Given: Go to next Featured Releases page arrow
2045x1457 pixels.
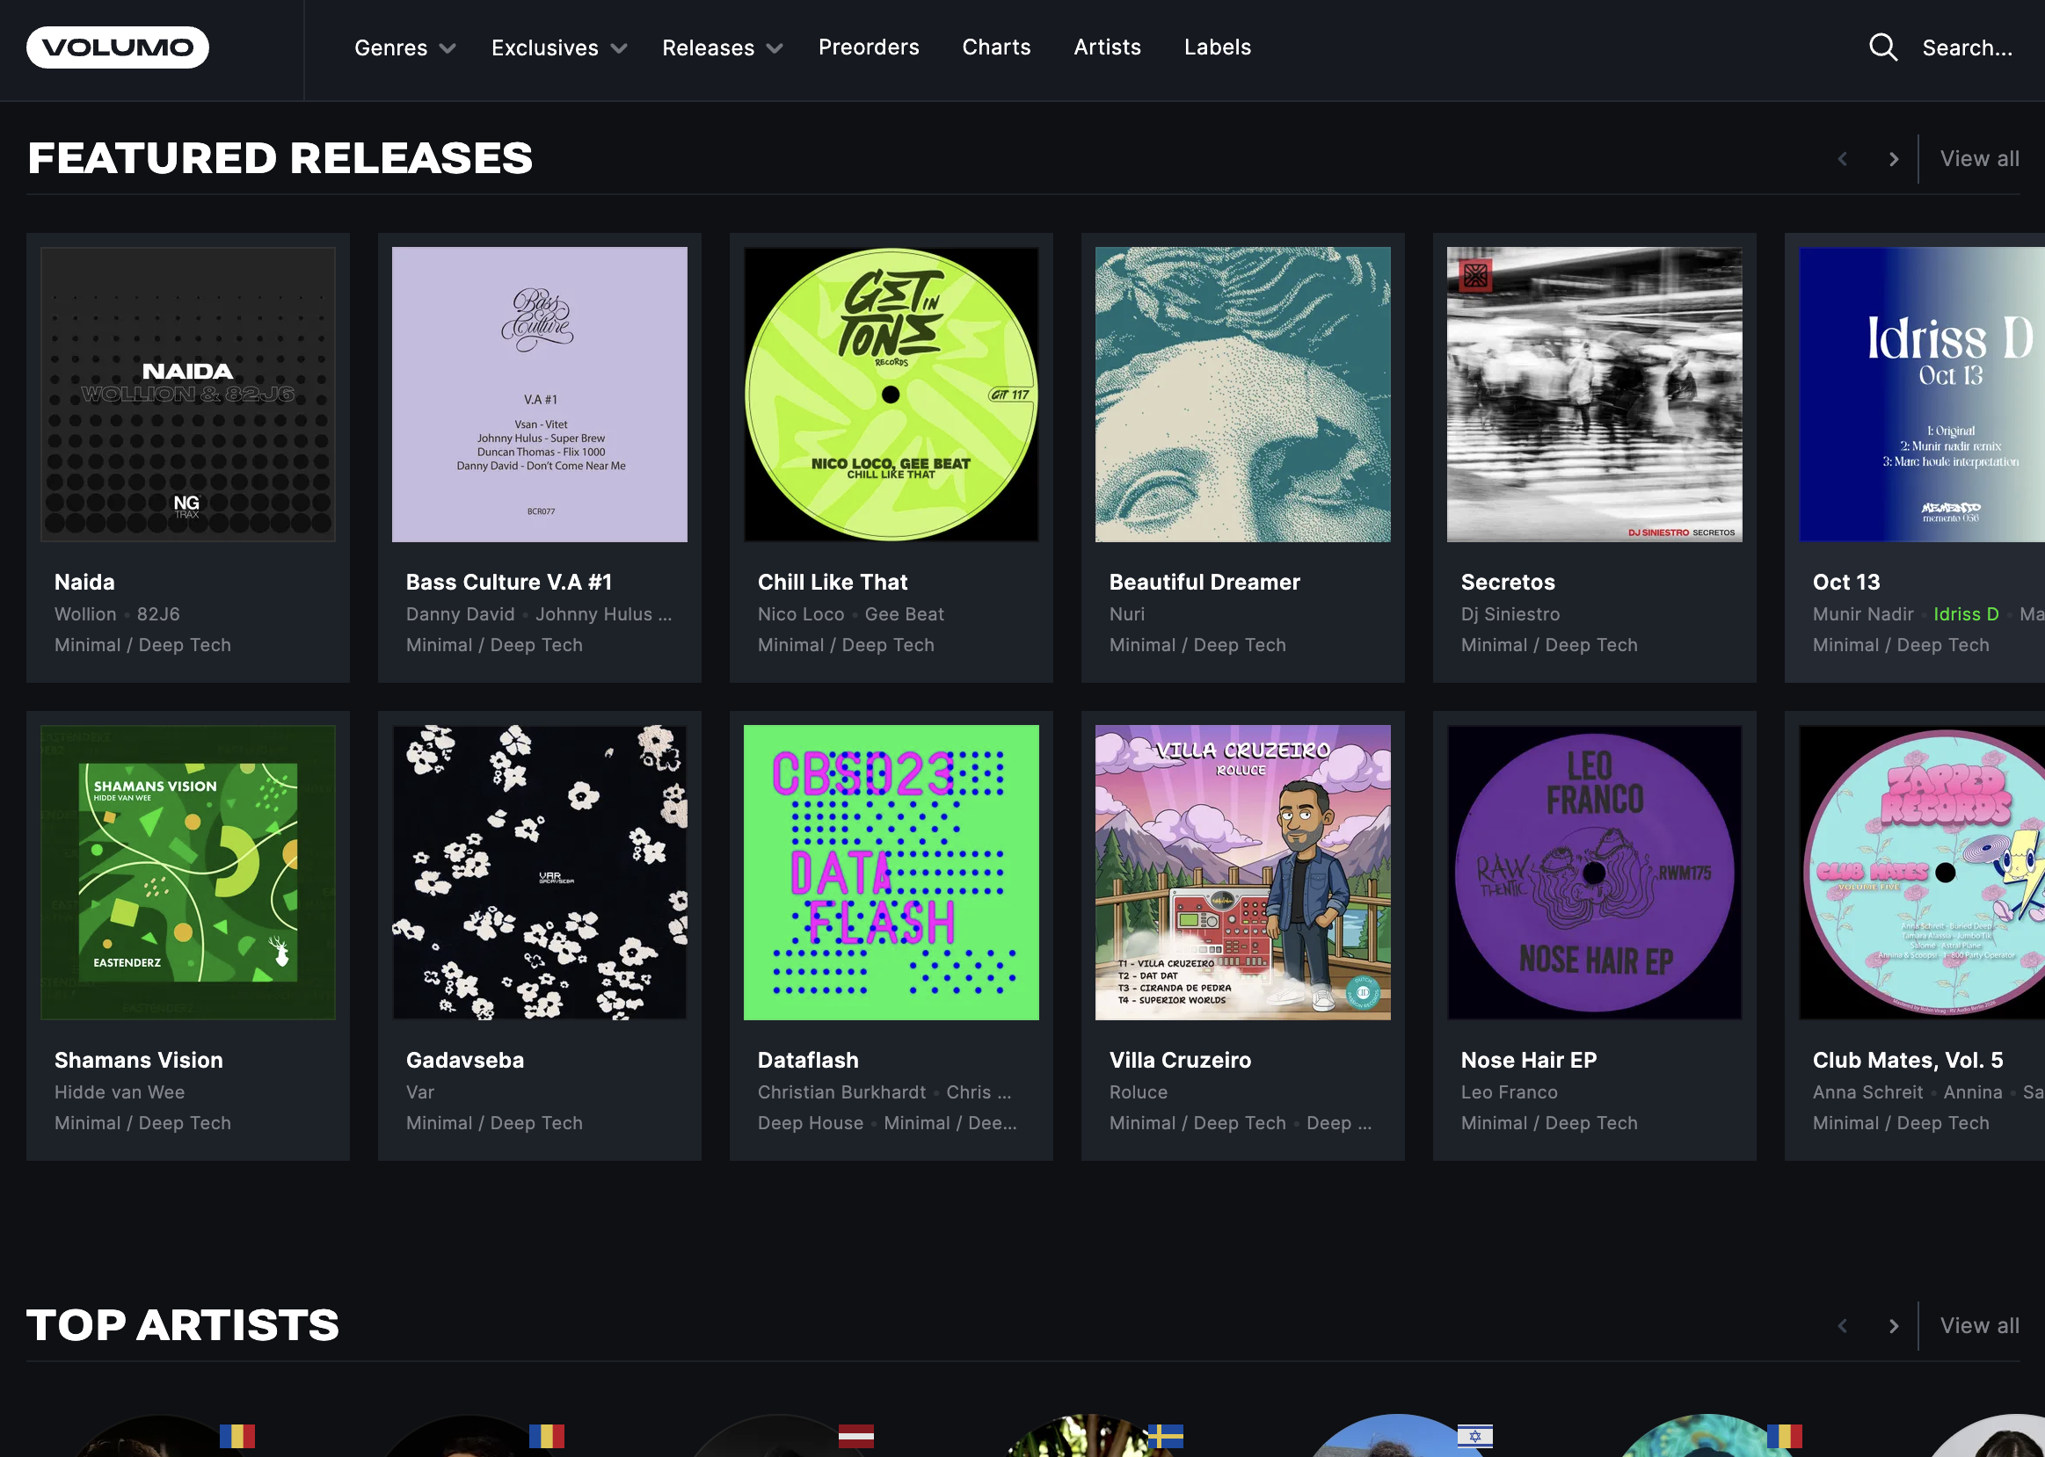Looking at the screenshot, I should coord(1894,160).
